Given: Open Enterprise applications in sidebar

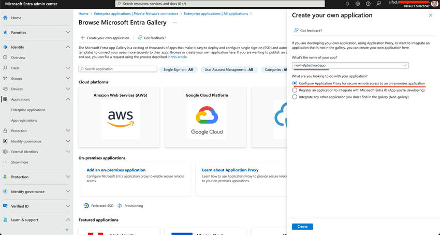Looking at the screenshot, I should tap(28, 110).
